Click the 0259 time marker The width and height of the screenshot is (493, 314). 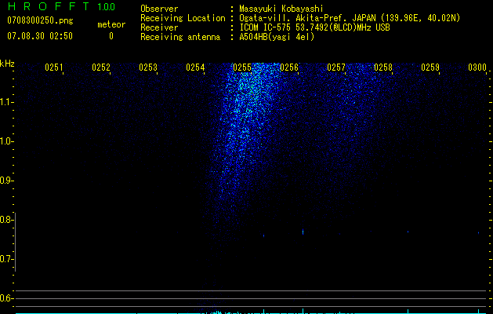[430, 68]
